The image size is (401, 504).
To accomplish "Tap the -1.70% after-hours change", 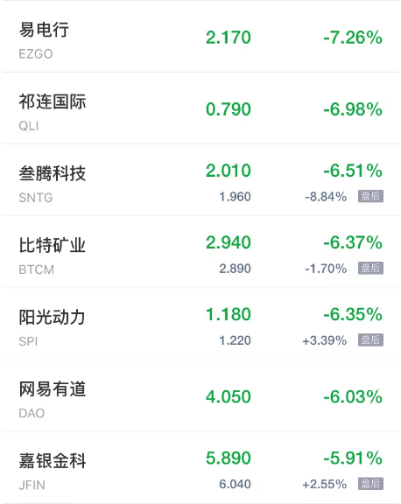I will click(326, 269).
